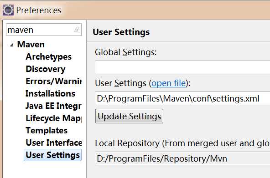
Task: Open the Archetypes preferences page
Action: (48, 57)
